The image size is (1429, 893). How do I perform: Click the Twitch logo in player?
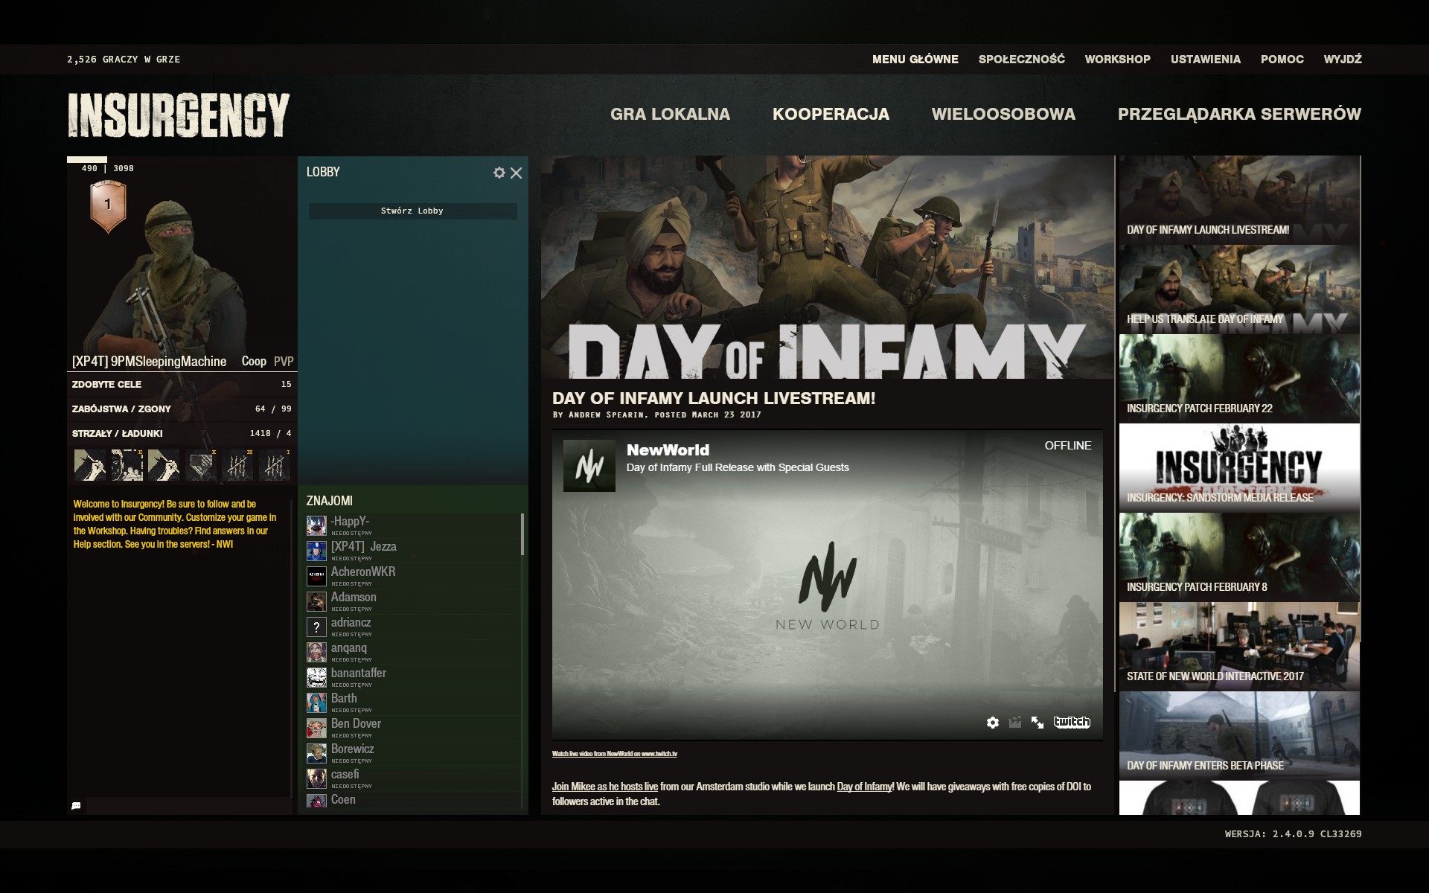1071,723
